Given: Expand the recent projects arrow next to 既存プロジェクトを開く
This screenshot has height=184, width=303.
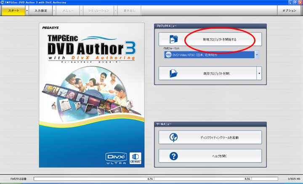Looking at the screenshot, I should click(x=259, y=73).
